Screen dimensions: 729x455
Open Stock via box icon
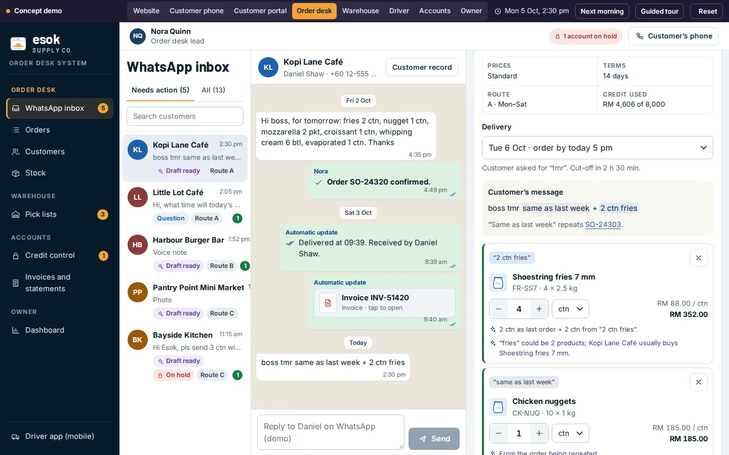point(16,173)
